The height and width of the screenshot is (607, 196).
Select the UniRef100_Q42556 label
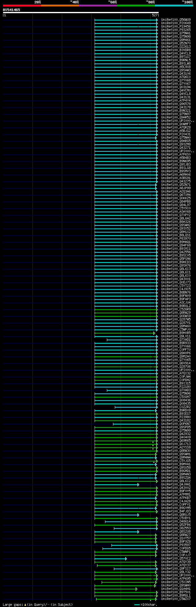pos(176,252)
